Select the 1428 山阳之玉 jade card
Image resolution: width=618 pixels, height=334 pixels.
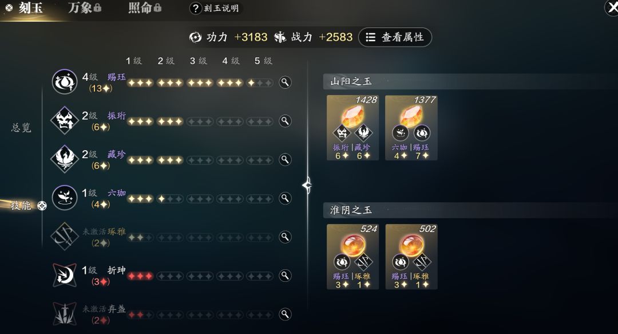point(352,128)
